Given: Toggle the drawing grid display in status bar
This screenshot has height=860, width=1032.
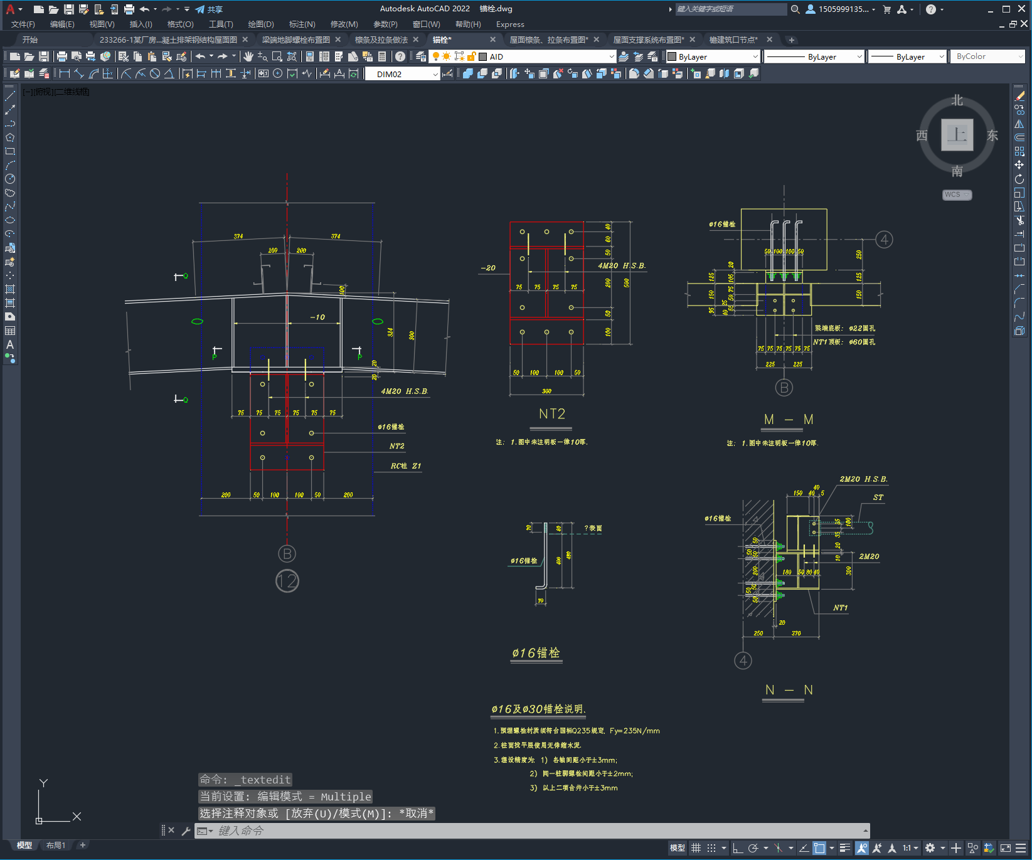Looking at the screenshot, I should coord(696,848).
